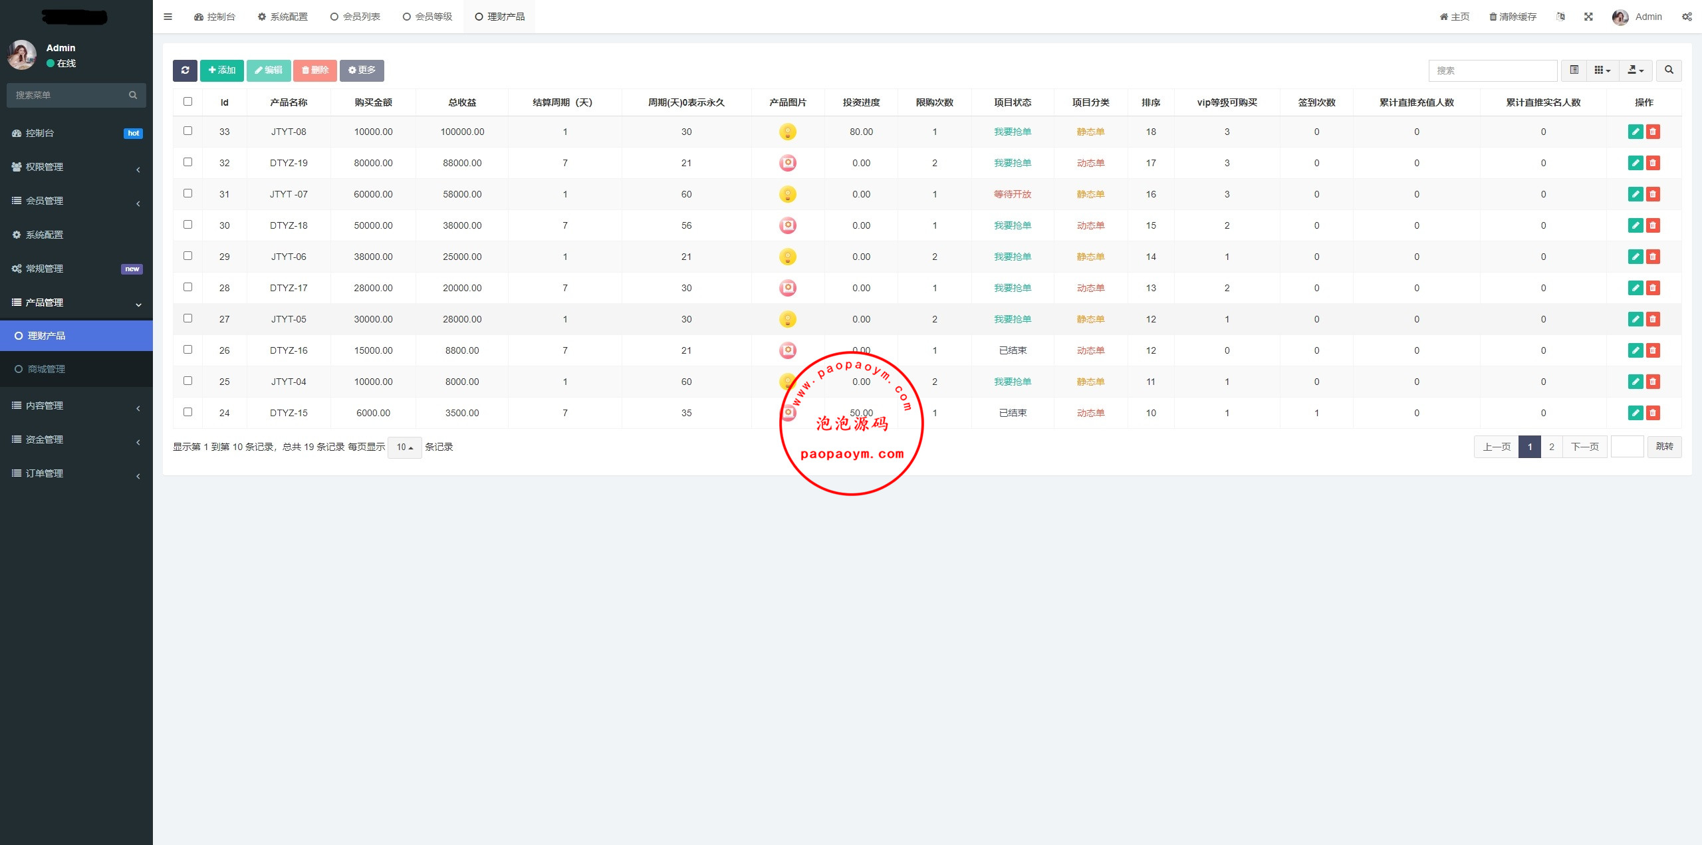Click the 删除 toolbar button

pos(315,70)
